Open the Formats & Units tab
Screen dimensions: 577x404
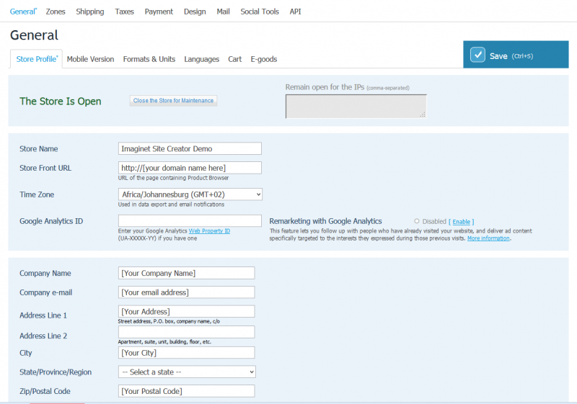[149, 59]
